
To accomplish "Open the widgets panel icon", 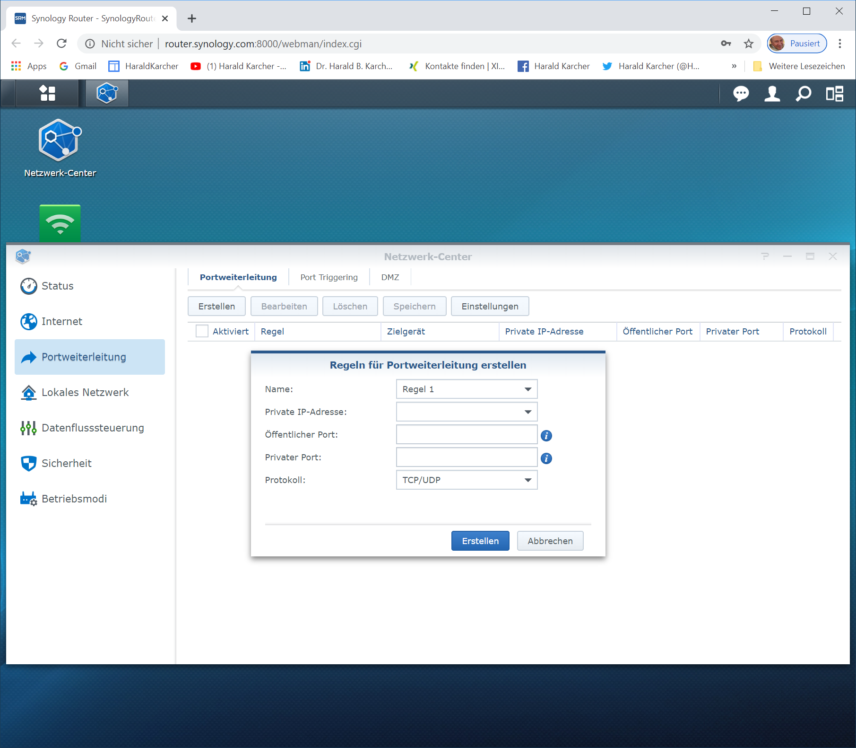I will click(834, 94).
